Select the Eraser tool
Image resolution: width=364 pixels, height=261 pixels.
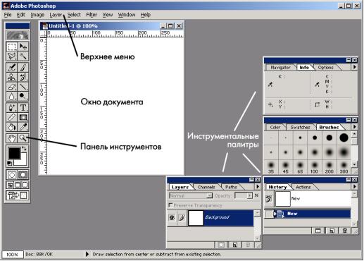tap(12, 87)
